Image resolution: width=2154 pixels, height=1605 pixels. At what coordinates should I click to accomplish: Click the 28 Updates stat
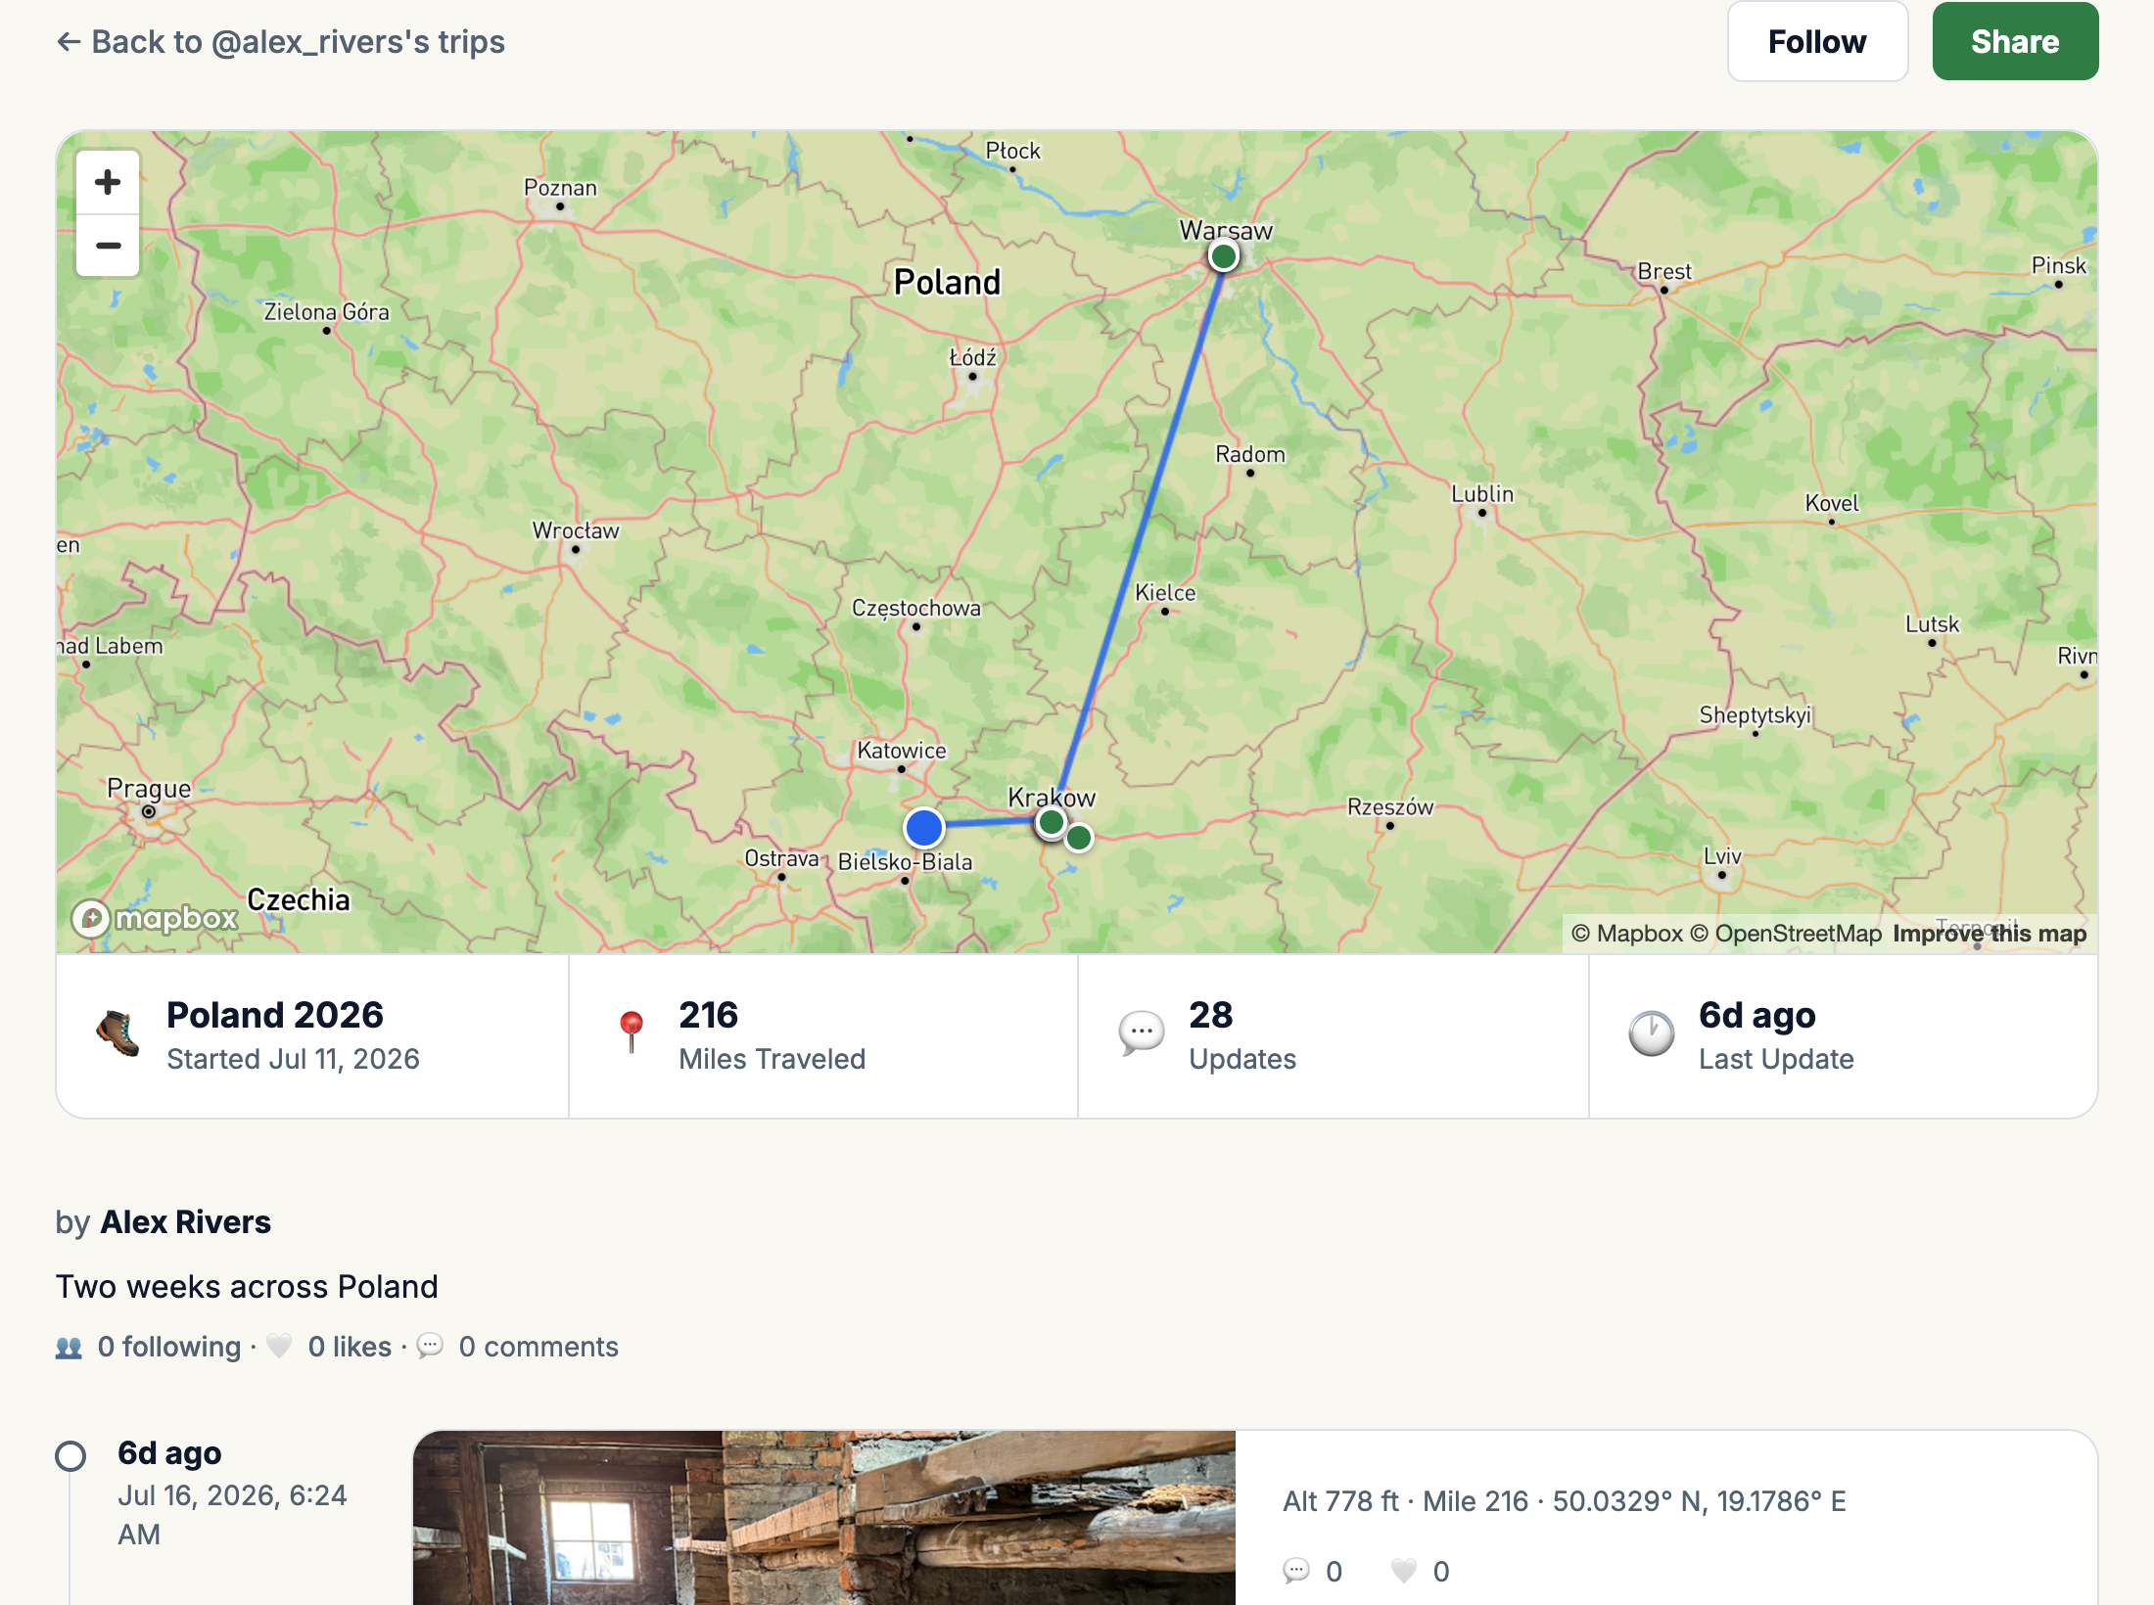click(x=1334, y=1035)
